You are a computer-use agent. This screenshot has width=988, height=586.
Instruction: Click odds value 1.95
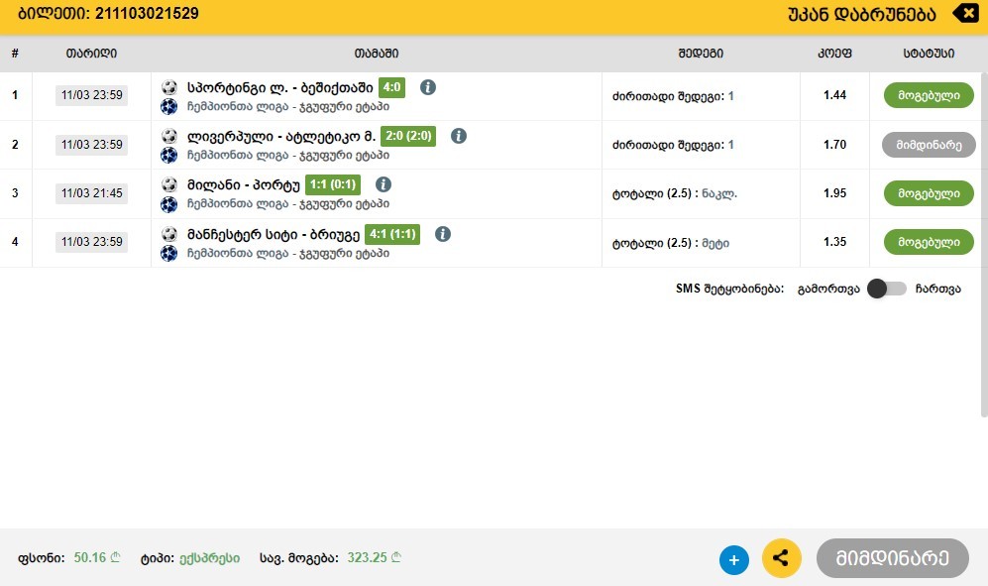834,193
